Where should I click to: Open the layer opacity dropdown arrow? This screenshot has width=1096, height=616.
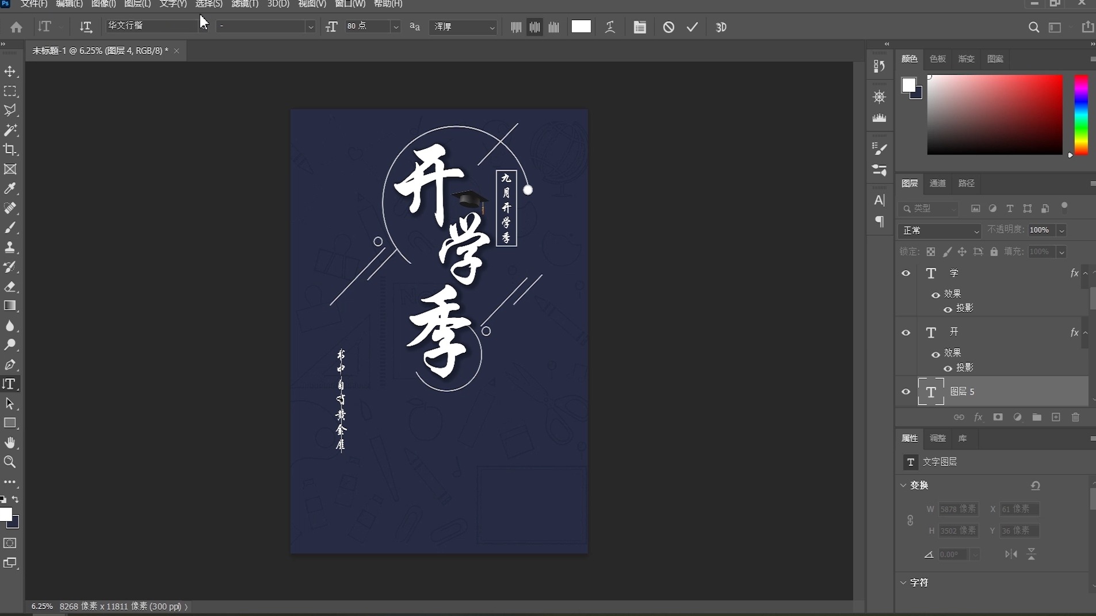1061,230
